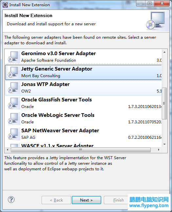
Task: Select the Geronimo v3.0 Server Adapter entry
Action: point(83,57)
